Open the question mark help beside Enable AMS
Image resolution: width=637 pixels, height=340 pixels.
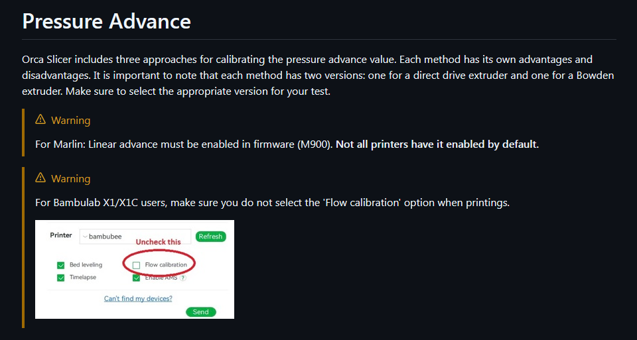coord(183,278)
